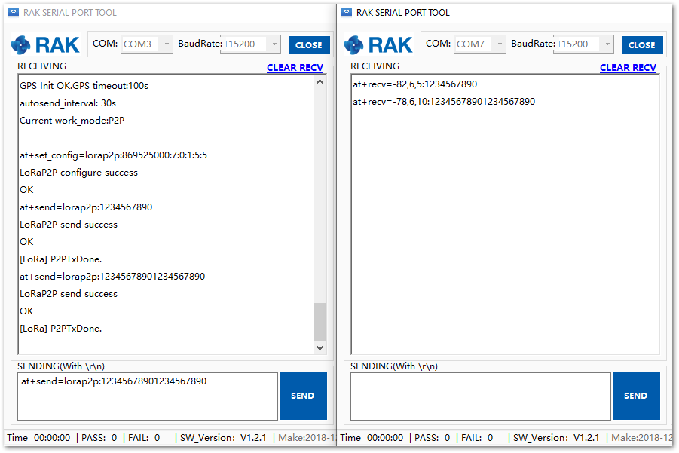Click the "PASS: 0" status entry in COM7 window
The image size is (679, 453).
click(x=432, y=438)
